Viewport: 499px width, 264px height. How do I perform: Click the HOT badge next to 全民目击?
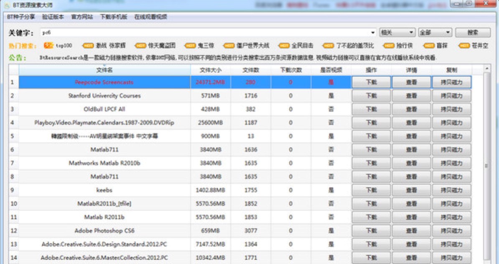coord(284,45)
